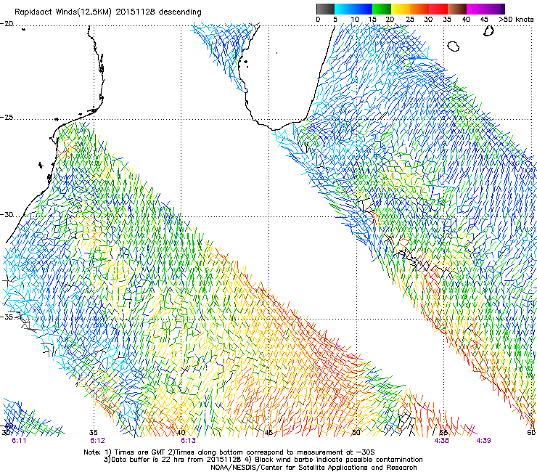Image resolution: width=537 pixels, height=472 pixels.
Task: Select the '-35' latitude axis label
Action: [7, 317]
